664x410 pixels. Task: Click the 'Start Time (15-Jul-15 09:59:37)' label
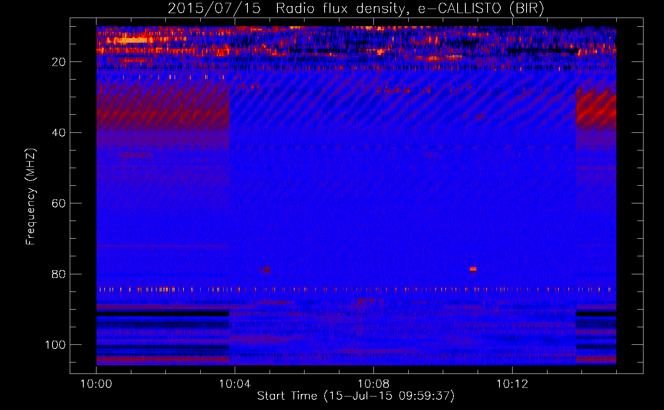click(x=356, y=396)
